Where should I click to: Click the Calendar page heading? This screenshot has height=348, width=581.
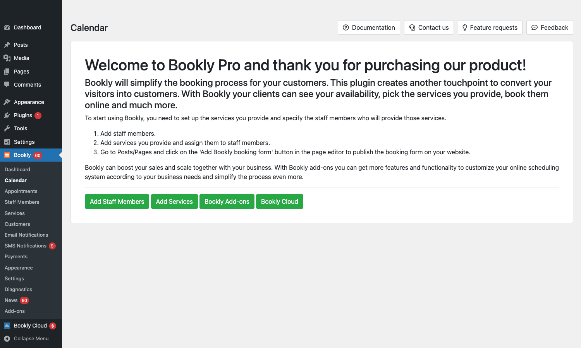point(89,28)
